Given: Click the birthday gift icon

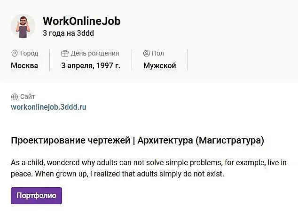Looking at the screenshot, I should [x=65, y=54].
